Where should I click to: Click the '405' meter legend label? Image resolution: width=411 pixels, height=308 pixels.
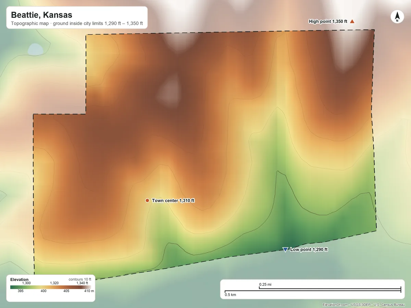66,291
